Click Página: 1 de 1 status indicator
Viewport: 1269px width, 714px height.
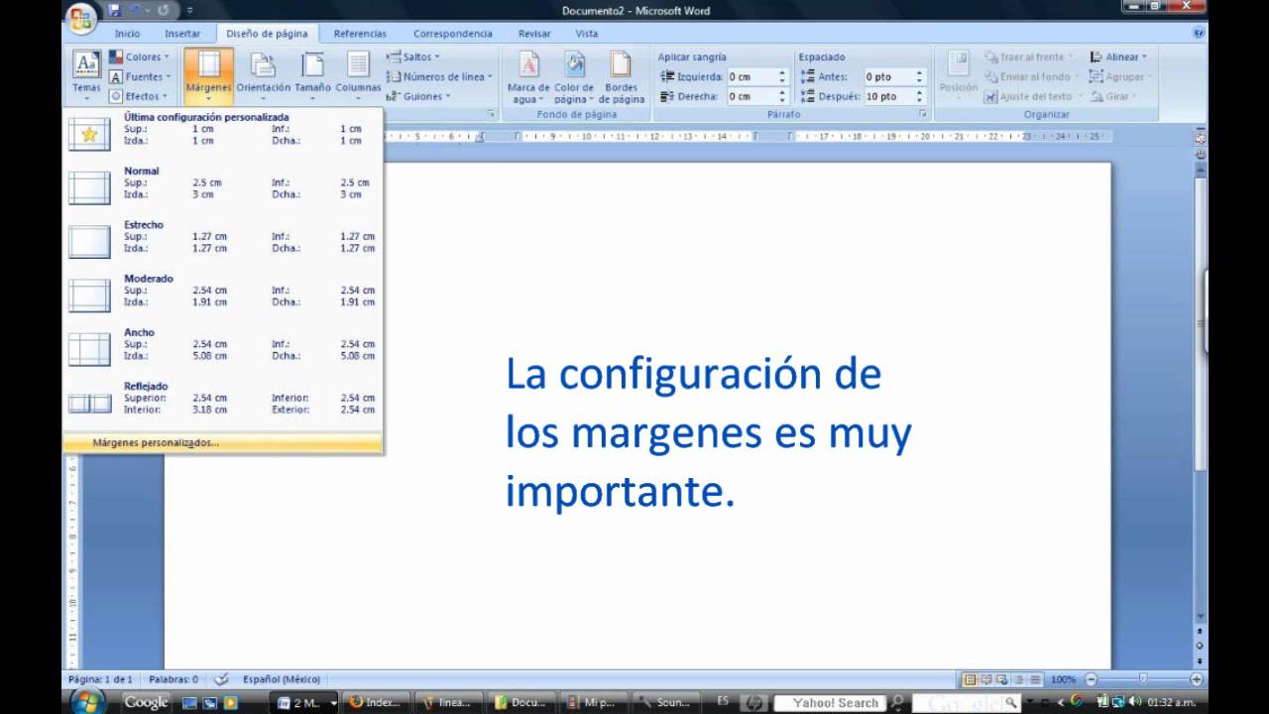click(x=100, y=679)
